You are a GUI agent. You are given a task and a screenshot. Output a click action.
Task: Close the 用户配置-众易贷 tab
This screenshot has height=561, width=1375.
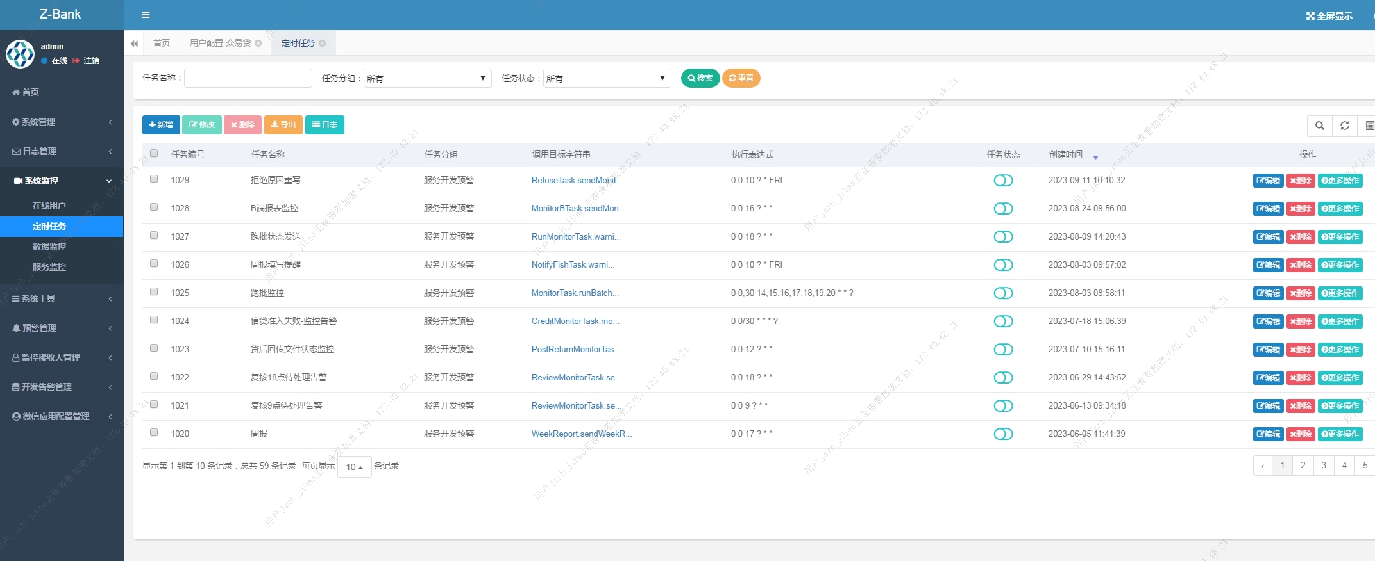pos(258,43)
